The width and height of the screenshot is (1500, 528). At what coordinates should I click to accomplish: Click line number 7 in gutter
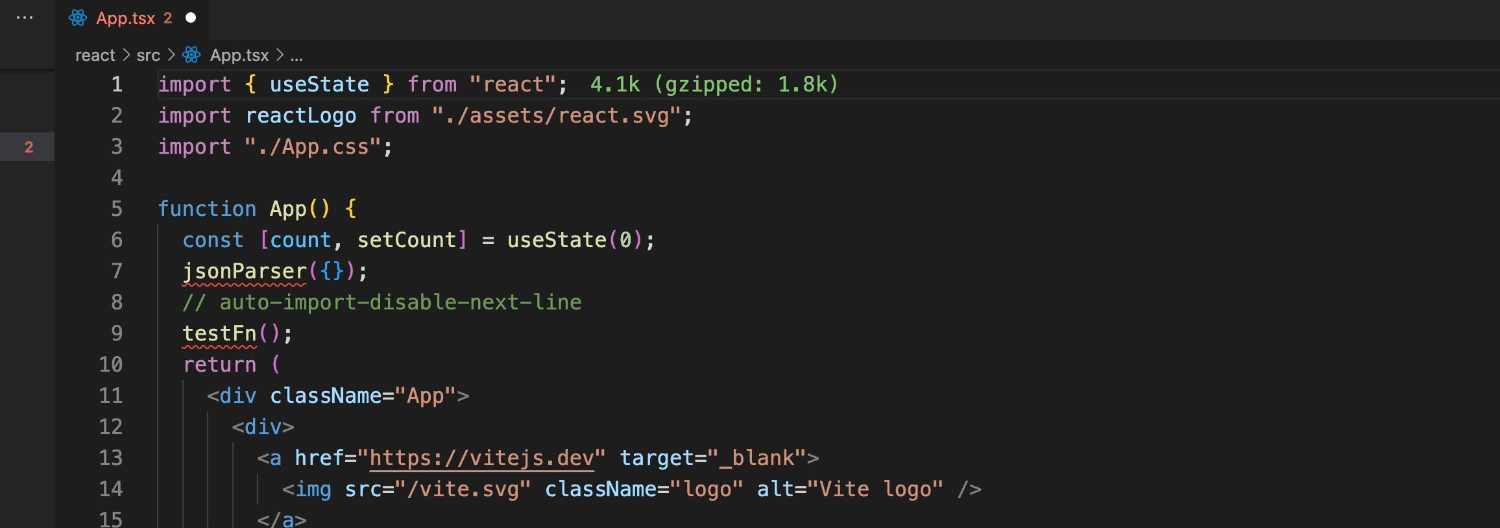pyautogui.click(x=117, y=271)
